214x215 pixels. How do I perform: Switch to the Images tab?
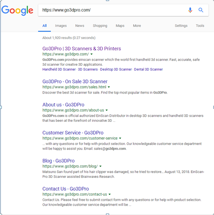point(61,26)
